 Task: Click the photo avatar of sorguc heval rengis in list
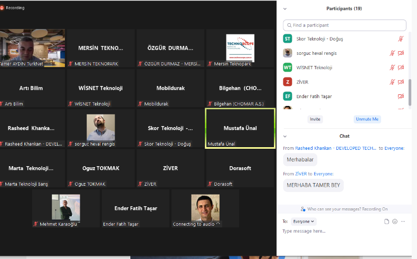coord(288,53)
